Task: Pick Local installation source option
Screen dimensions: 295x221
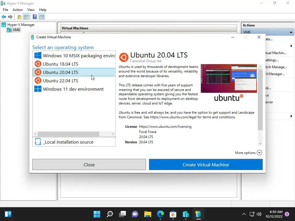Action: pyautogui.click(x=74, y=142)
